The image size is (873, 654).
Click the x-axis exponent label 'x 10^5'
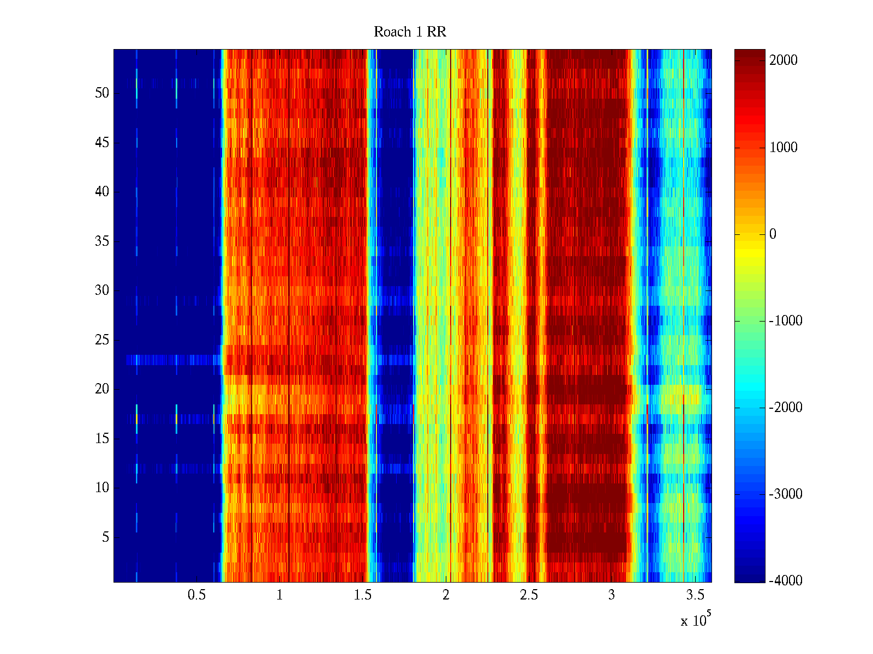[696, 620]
